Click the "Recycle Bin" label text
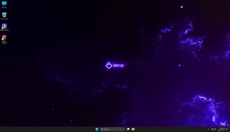 [x=4, y=19]
